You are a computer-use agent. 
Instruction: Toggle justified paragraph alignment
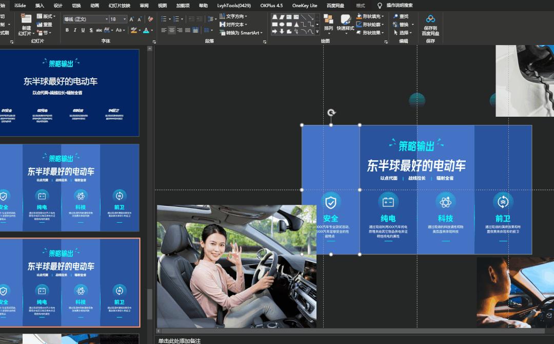tap(187, 30)
